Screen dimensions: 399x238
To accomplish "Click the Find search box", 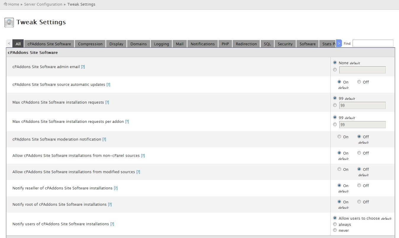I will pyautogui.click(x=373, y=43).
